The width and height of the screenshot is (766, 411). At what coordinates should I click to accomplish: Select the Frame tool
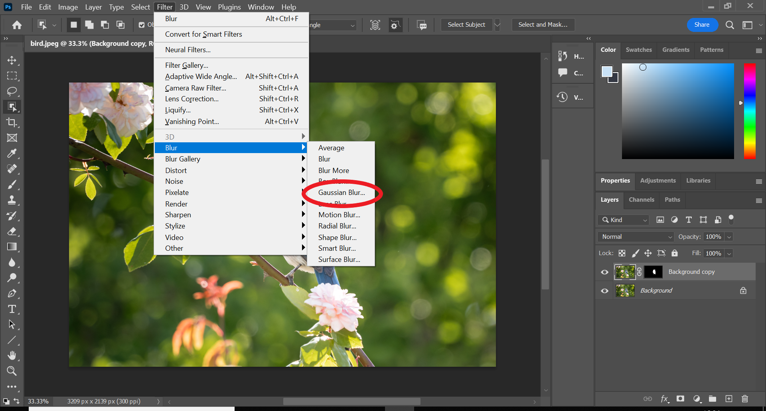coord(12,138)
